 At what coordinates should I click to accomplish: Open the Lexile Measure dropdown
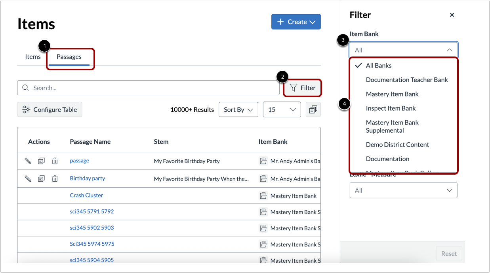coord(404,190)
